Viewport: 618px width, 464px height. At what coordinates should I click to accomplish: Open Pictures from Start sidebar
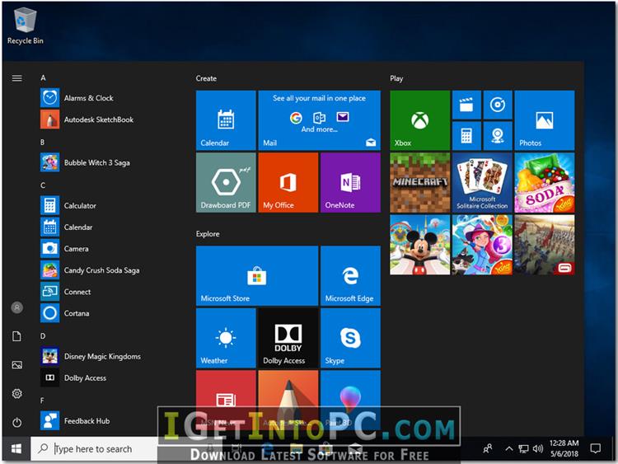point(17,365)
